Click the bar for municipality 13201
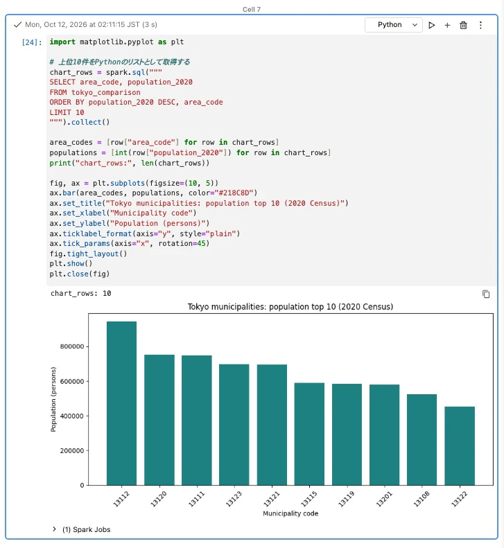Viewport: 504px width, 548px height. point(384,435)
